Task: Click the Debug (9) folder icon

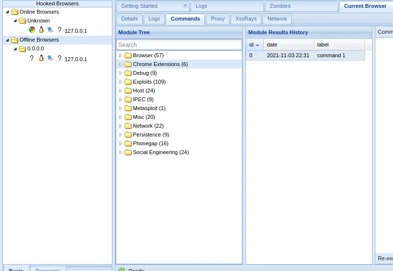Action: (128, 73)
